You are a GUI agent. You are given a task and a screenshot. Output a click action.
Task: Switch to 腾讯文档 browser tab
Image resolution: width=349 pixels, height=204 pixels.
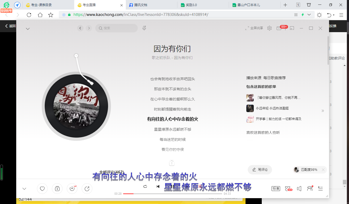pos(152,5)
